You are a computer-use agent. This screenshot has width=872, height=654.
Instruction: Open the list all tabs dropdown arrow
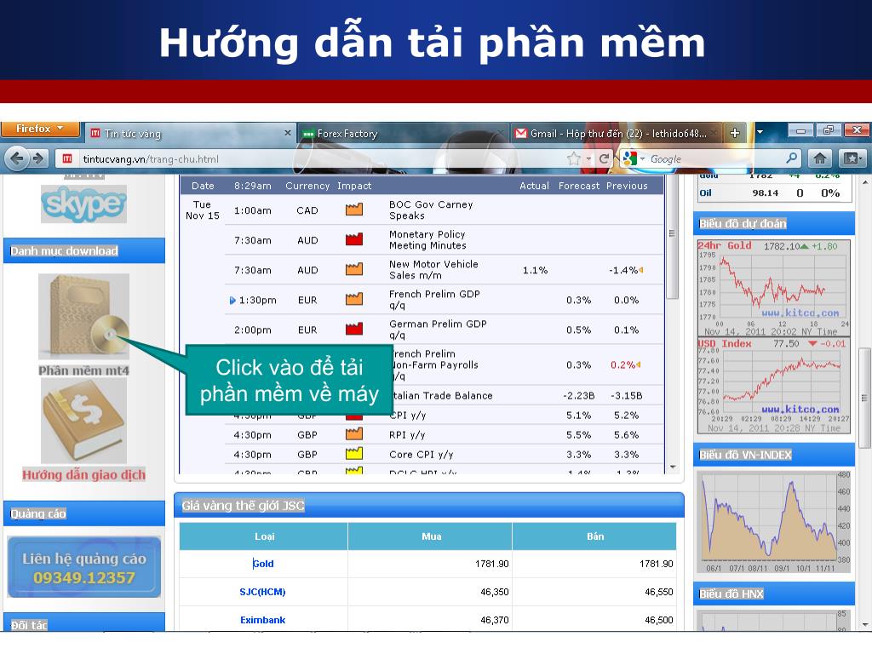[x=760, y=132]
